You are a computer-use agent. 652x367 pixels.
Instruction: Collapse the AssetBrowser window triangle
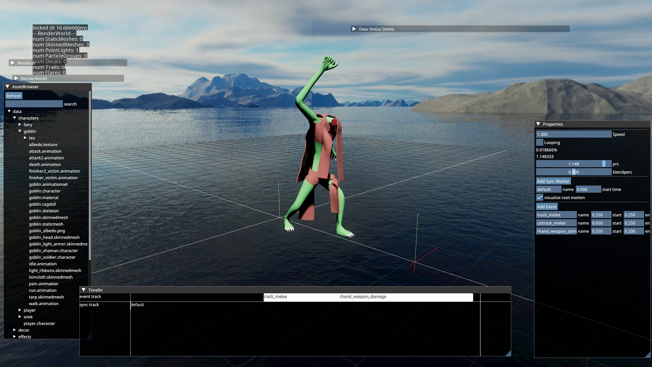[7, 87]
